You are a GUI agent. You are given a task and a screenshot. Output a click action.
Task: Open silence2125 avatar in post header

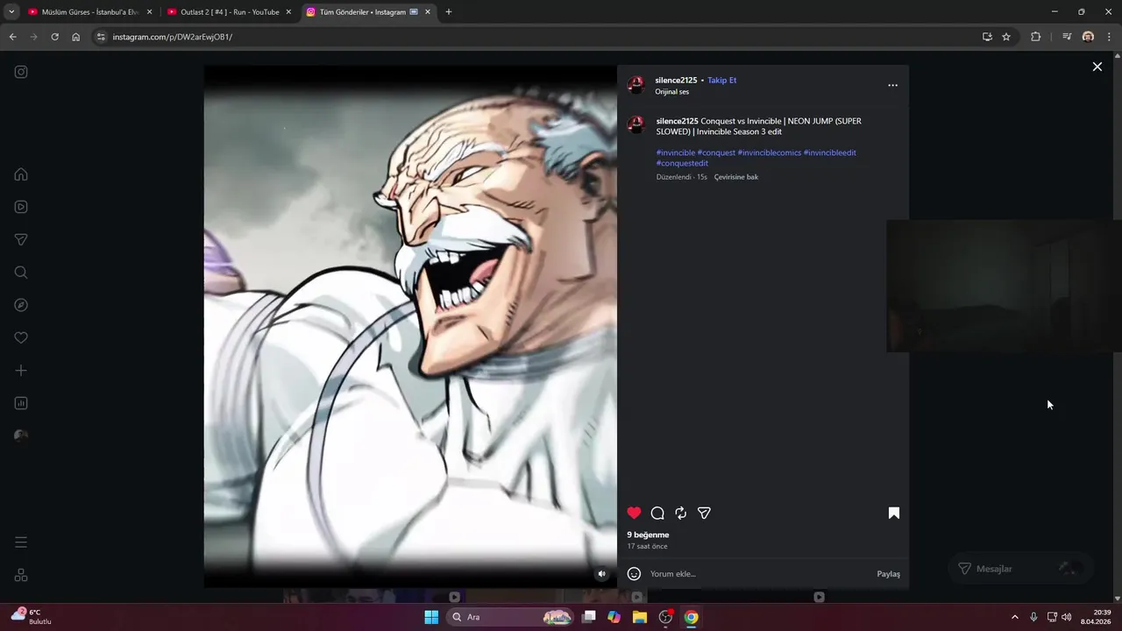(636, 85)
